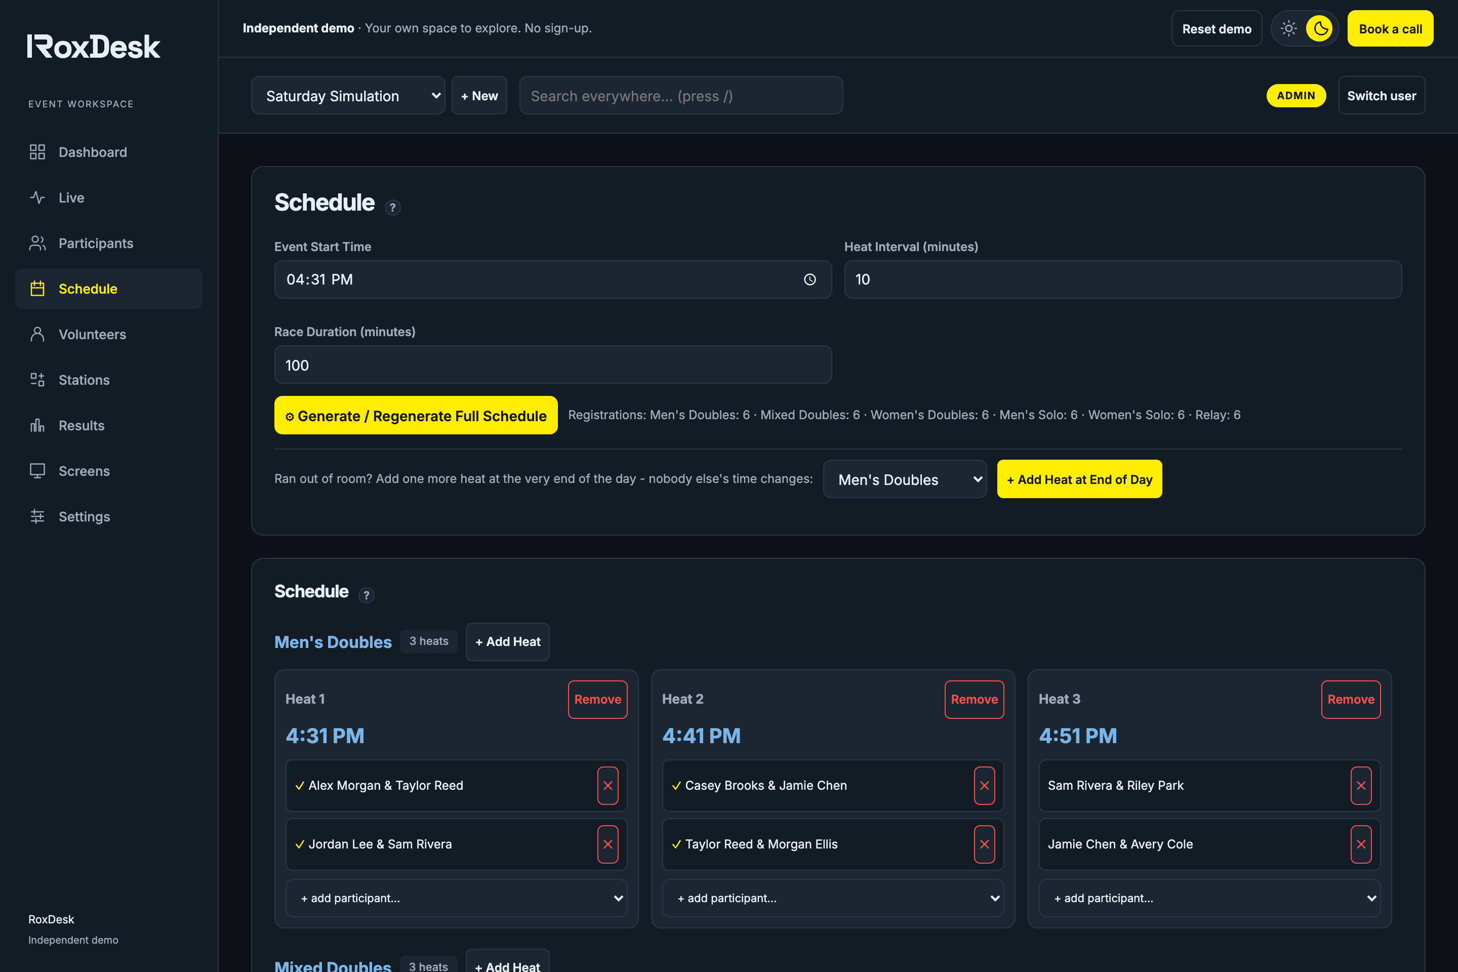
Task: Open help icon beside top Schedule heading
Action: coord(392,208)
